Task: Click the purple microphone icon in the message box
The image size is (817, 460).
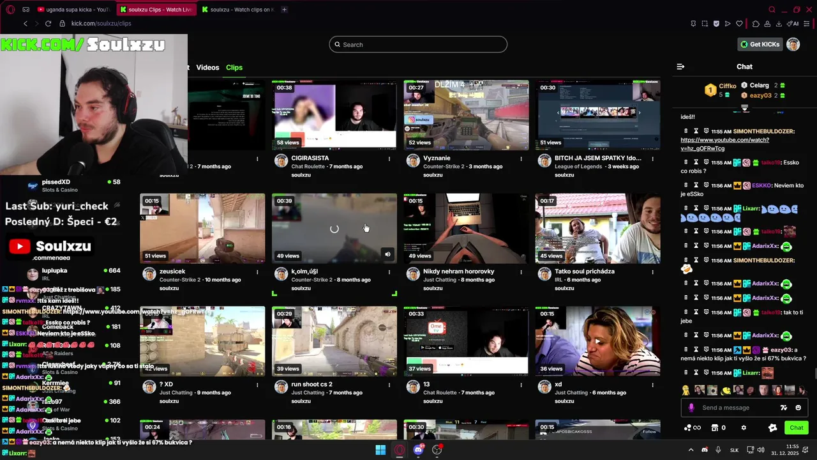Action: 691,408
